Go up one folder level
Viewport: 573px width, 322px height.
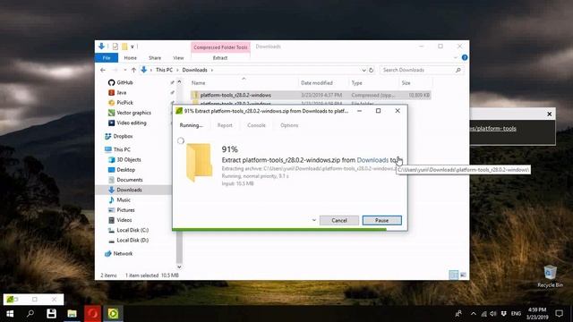point(133,70)
